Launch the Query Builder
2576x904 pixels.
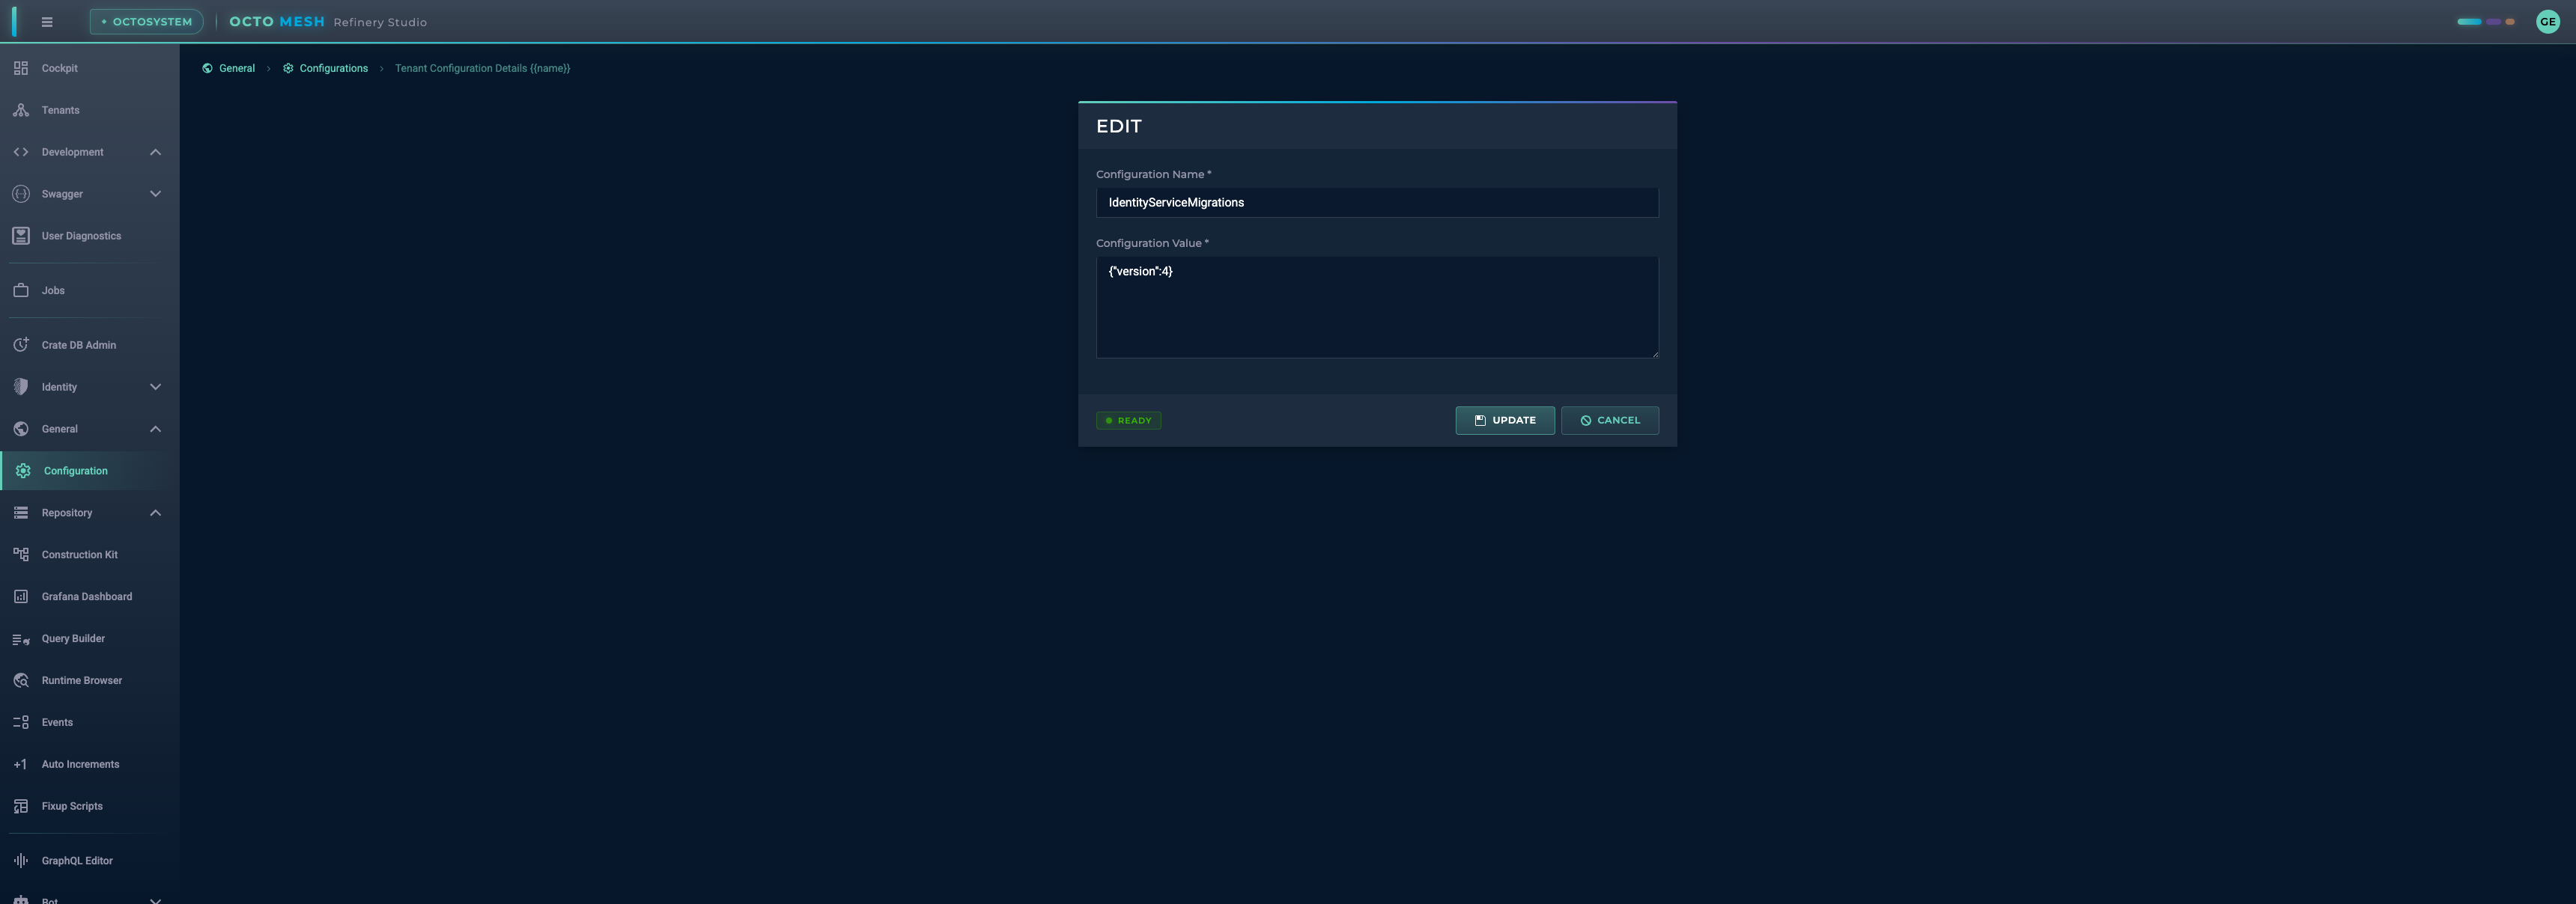coord(72,638)
